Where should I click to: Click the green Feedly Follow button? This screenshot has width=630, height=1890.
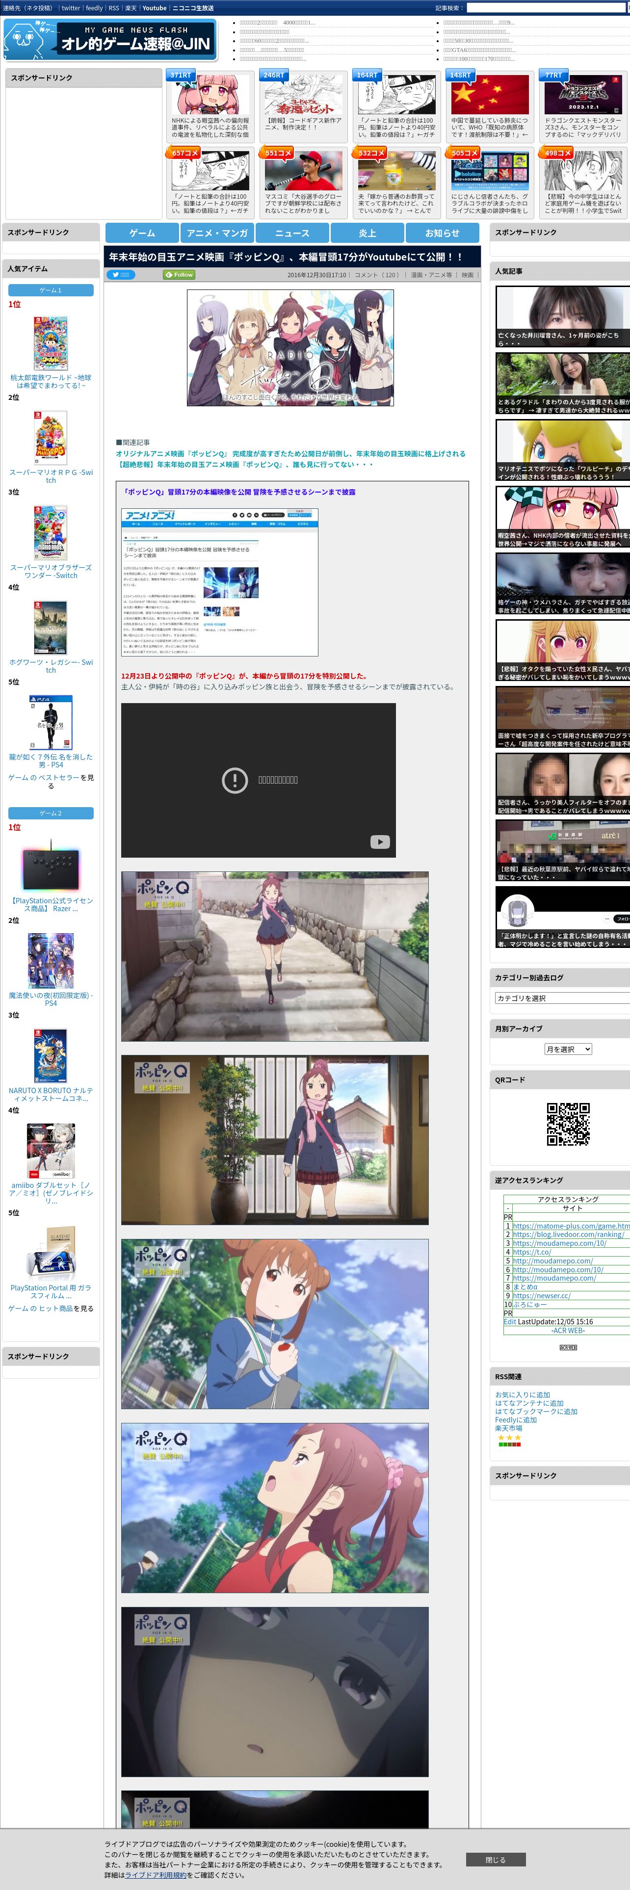(179, 274)
